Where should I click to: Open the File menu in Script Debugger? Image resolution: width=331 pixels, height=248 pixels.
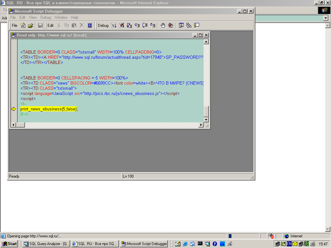pos(13,17)
